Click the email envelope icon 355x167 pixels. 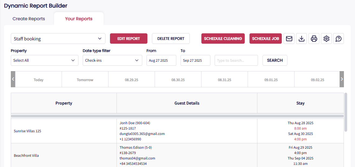289,39
